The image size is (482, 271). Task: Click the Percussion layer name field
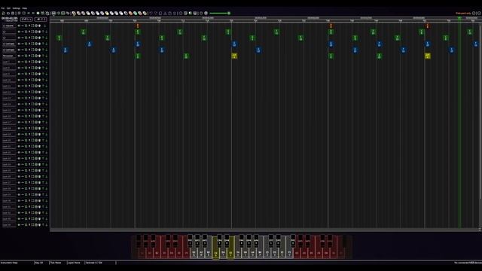pos(9,56)
